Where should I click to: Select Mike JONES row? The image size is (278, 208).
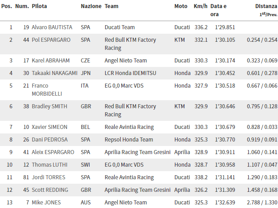(x=139, y=202)
